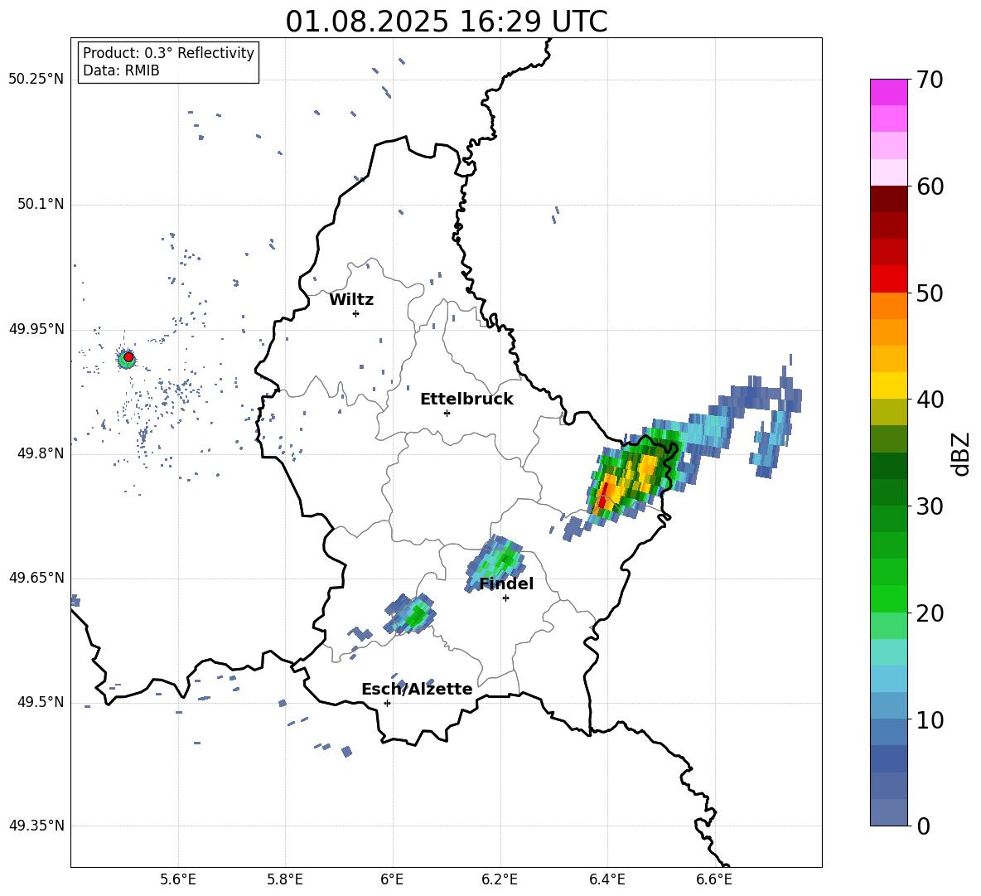The height and width of the screenshot is (896, 981).
Task: Click the colorbar value 30
Action: 930,506
